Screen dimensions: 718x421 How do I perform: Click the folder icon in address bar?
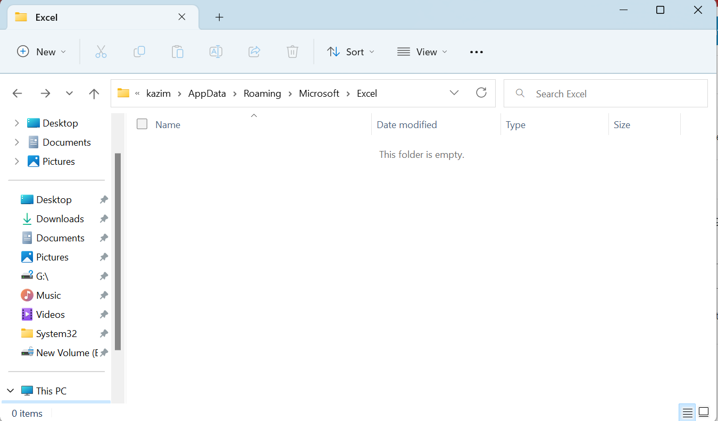point(123,93)
